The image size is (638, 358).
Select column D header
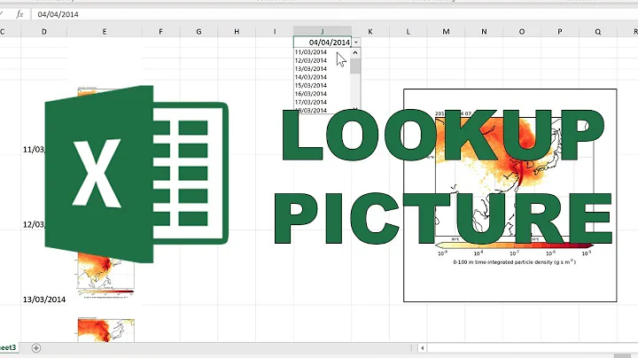(44, 31)
